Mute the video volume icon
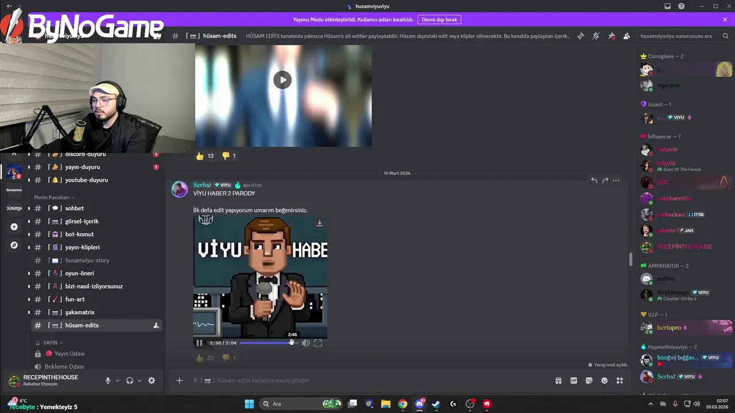The height and width of the screenshot is (413, 735). coord(305,343)
